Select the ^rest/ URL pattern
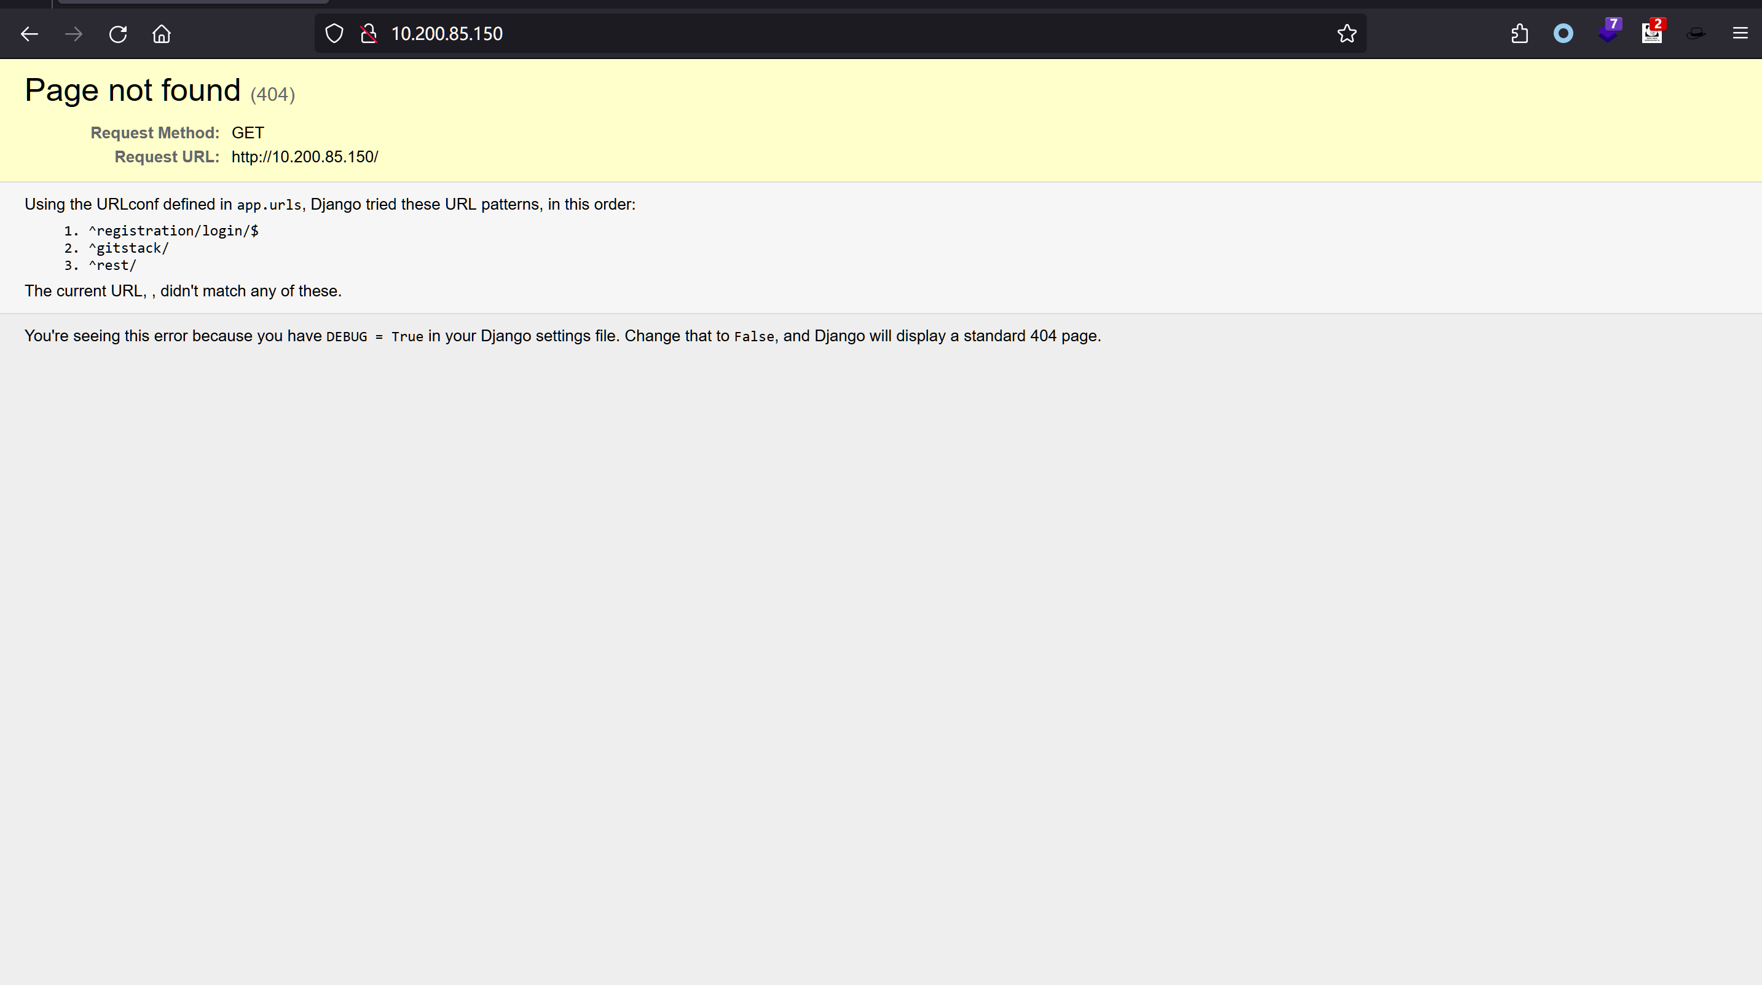 tap(112, 265)
